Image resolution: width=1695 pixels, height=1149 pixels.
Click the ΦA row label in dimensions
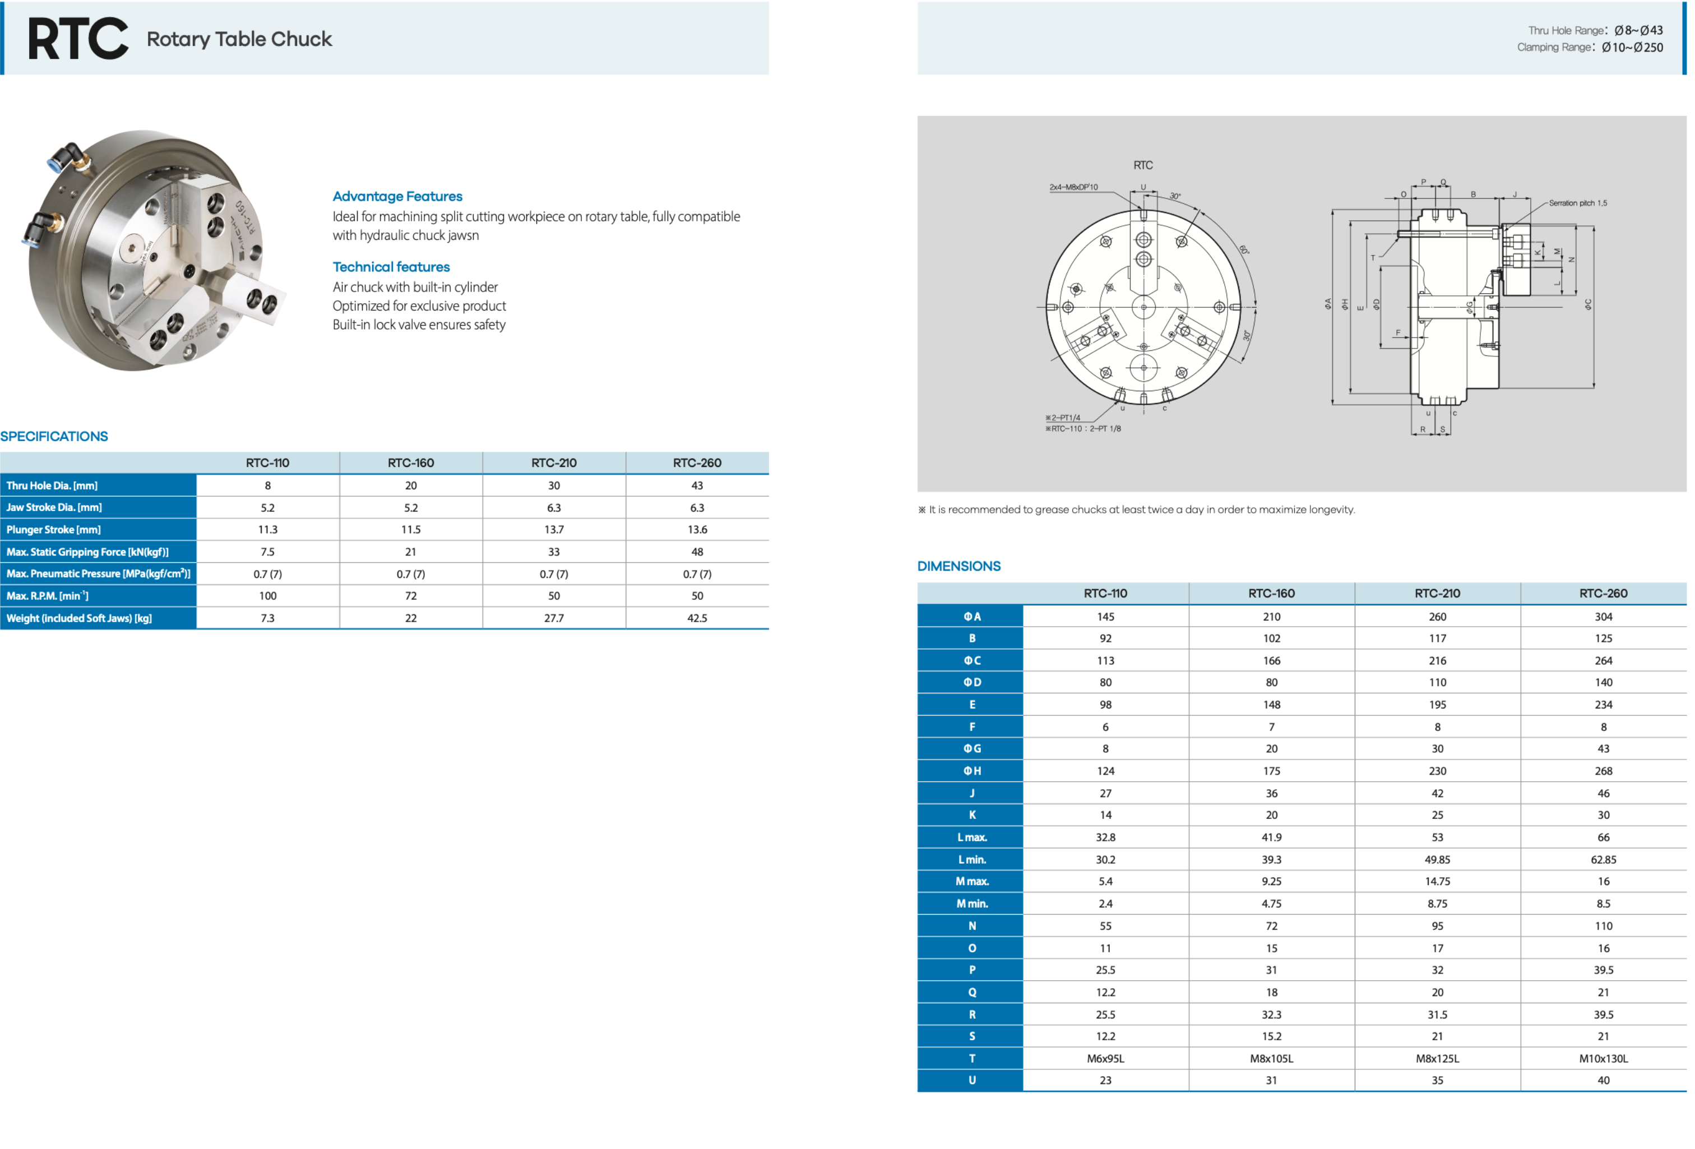click(971, 617)
